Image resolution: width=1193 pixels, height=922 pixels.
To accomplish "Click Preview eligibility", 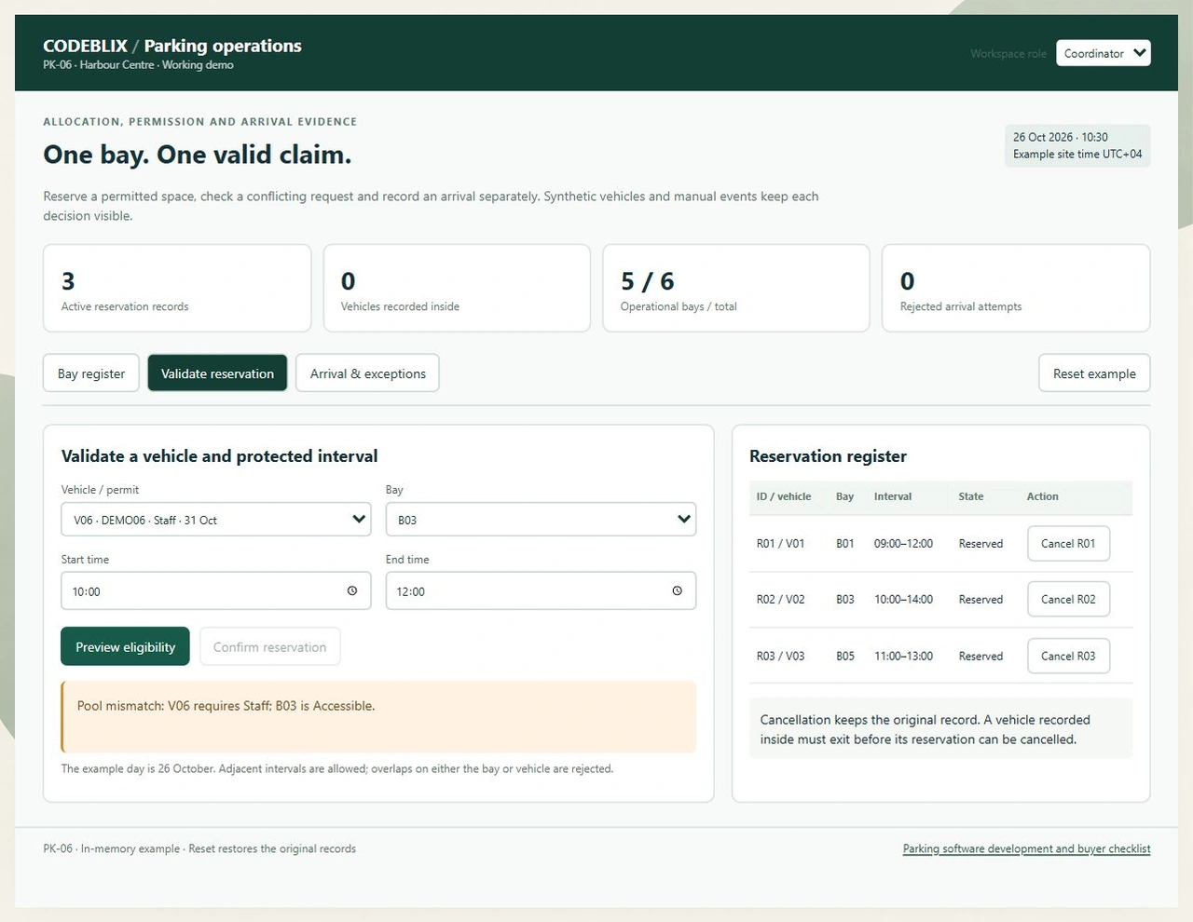I will click(x=125, y=646).
